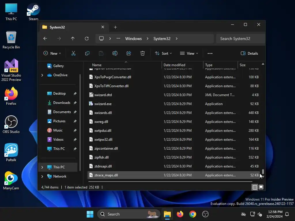Viewport: 295px width, 221px height.
Task: Expand the This PC tree node chevron
Action: (42, 167)
